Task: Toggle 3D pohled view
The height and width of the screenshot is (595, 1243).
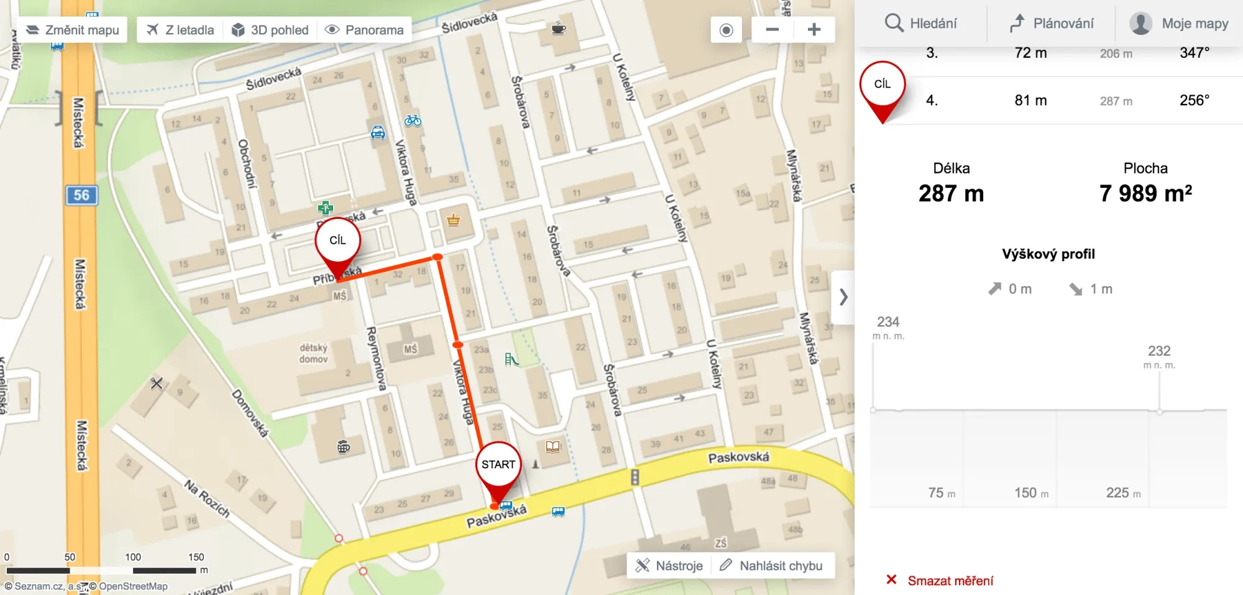Action: tap(270, 30)
